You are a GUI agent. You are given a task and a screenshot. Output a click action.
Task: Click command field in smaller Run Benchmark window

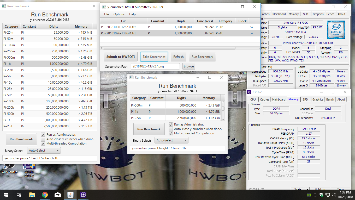pyautogui.click(x=177, y=148)
